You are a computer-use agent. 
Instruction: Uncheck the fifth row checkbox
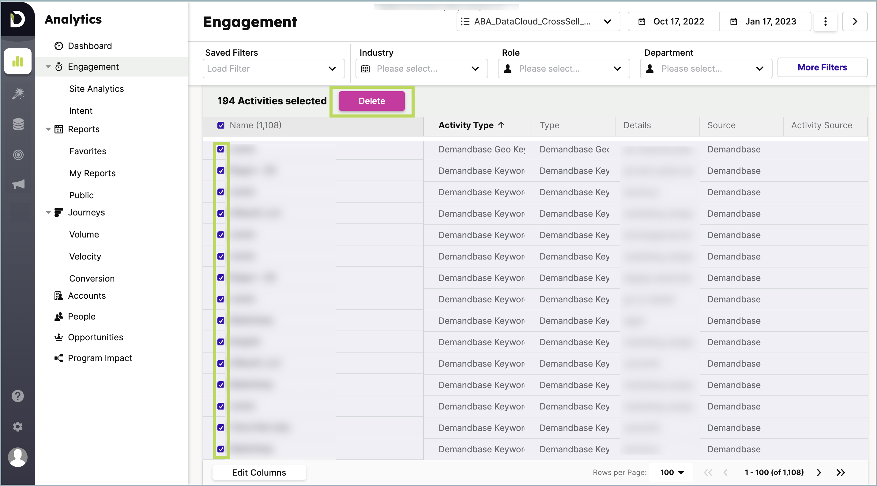click(221, 235)
